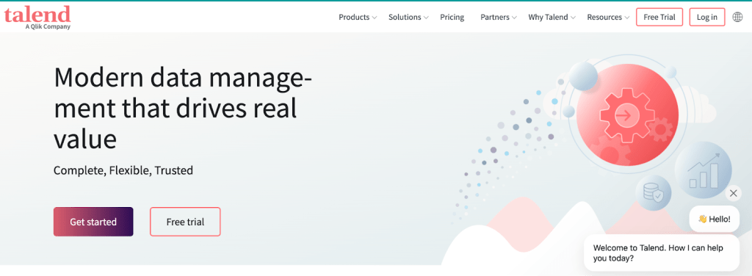
Task: Expand the Products chevron
Action: click(x=375, y=18)
